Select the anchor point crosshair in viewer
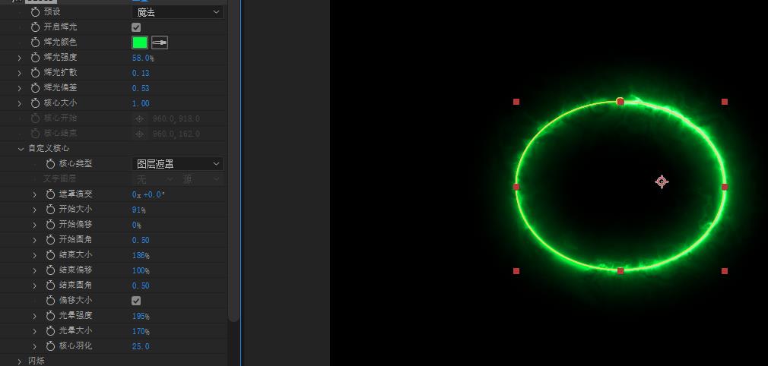 point(662,182)
